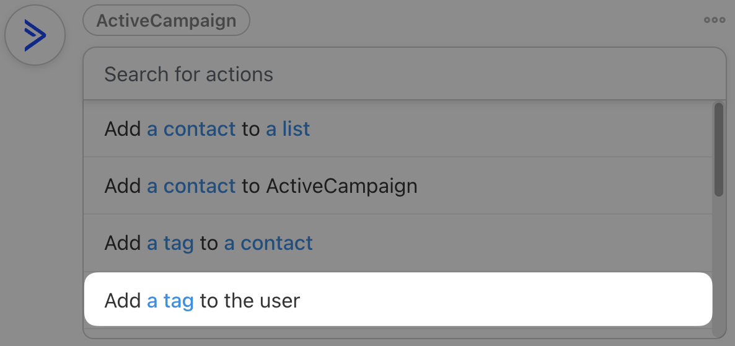The height and width of the screenshot is (346, 735).
Task: Click the word ActiveCampaign in the second action
Action: tap(341, 186)
